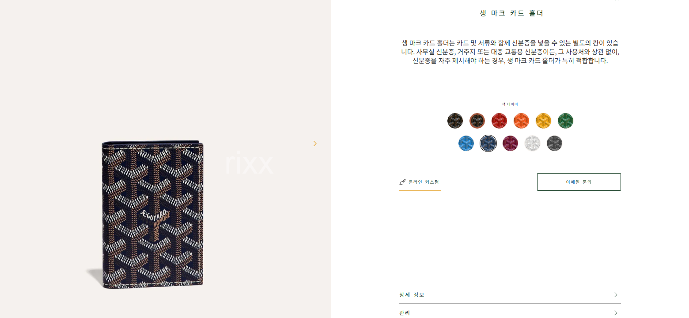This screenshot has height=318, width=689.
Task: Choose the burgundy color swatch
Action: (510, 143)
